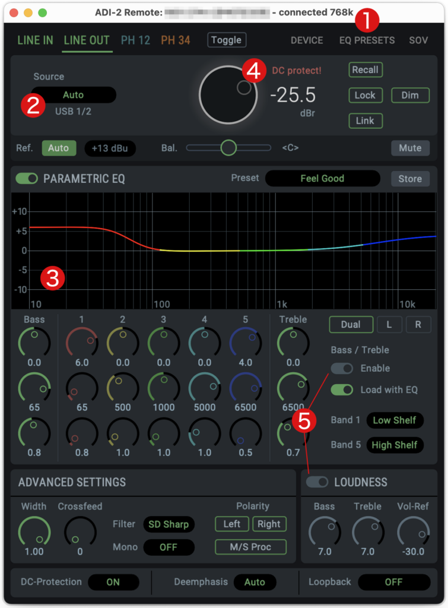Screen dimensions: 448x608
Task: Click Band 5 Q knob 0.5
Action: pos(245,433)
